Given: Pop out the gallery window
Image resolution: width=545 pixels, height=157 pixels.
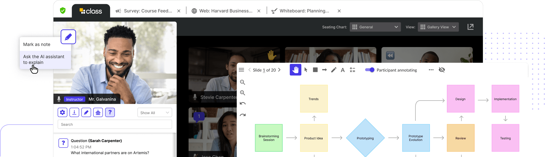Looking at the screenshot, I should click(470, 27).
